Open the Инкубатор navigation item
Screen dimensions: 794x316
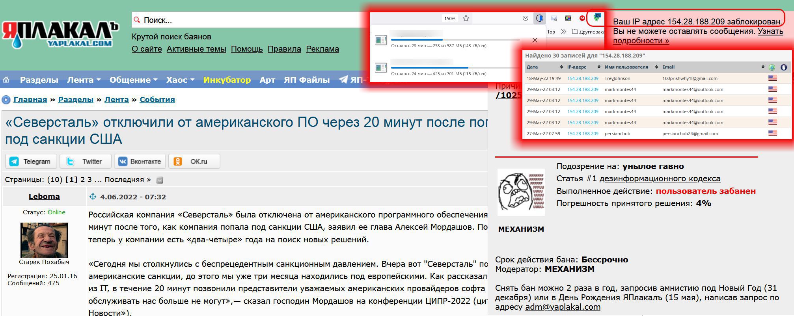click(x=227, y=80)
